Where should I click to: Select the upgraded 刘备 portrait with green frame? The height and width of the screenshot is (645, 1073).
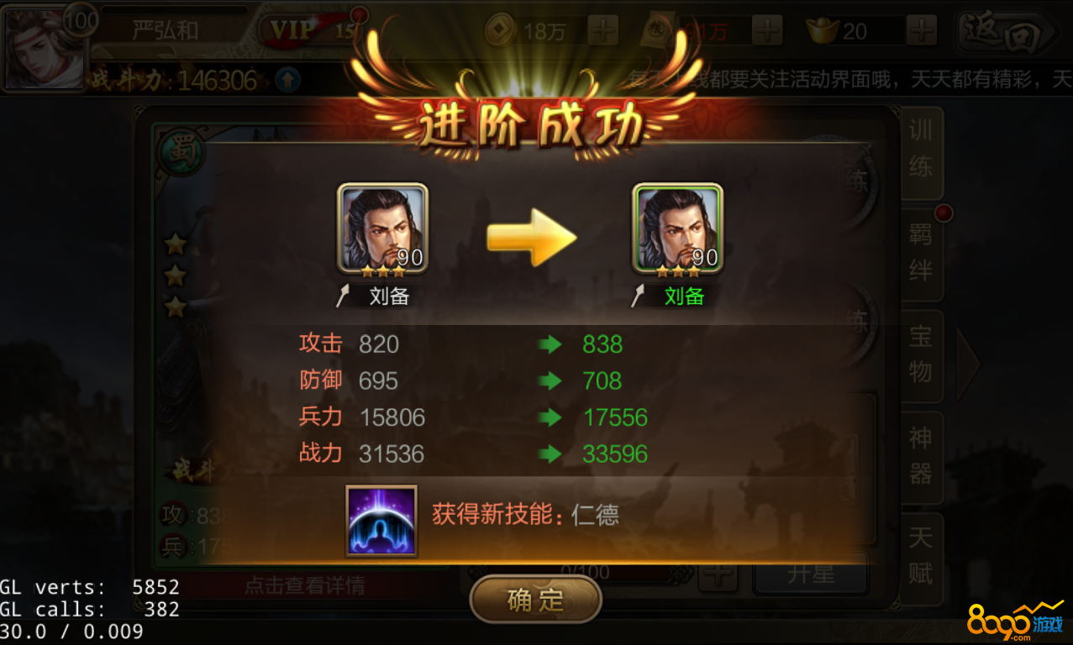click(677, 228)
